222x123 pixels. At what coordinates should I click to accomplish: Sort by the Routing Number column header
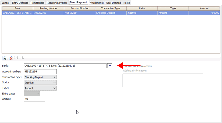coord(49,9)
